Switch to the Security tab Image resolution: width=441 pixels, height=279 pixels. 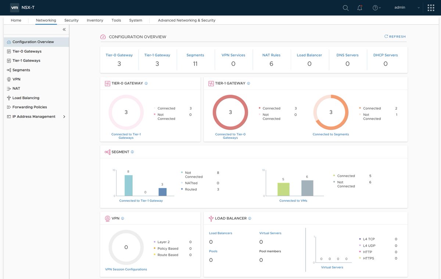click(x=71, y=20)
